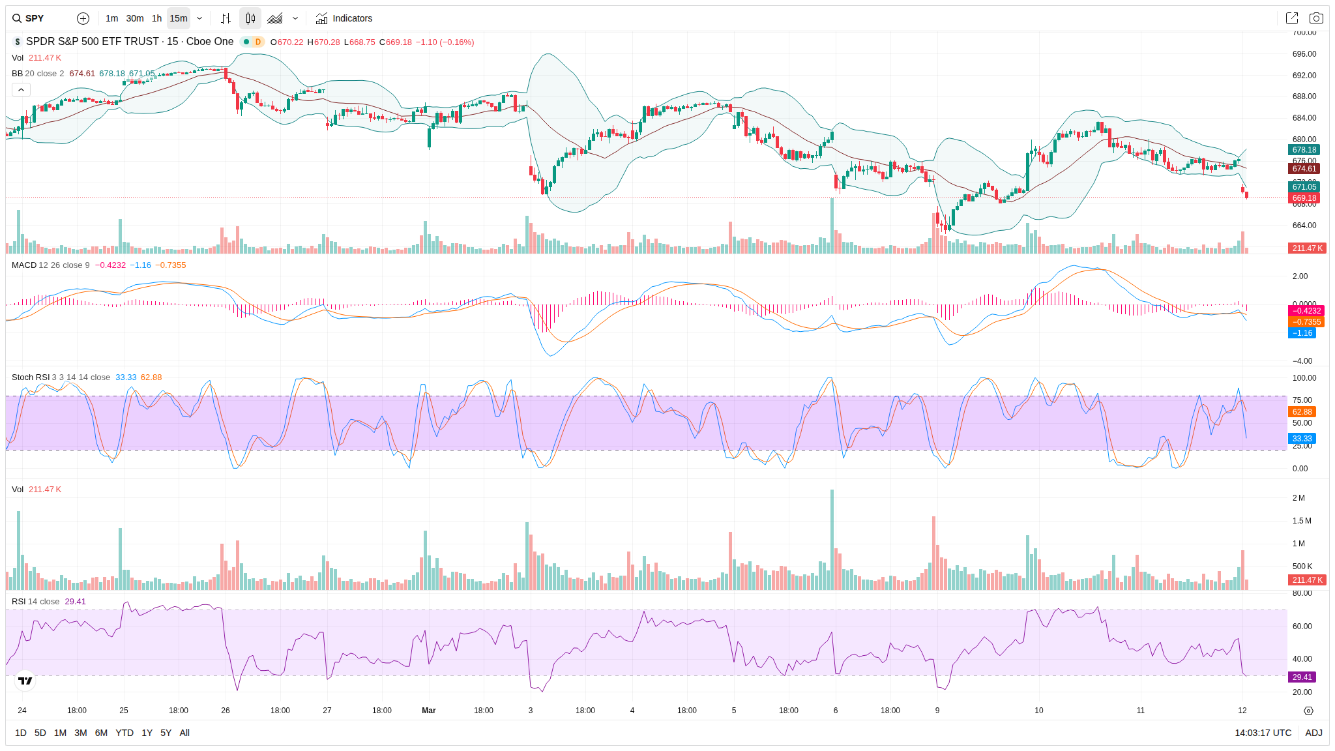Image resolution: width=1335 pixels, height=751 pixels.
Task: Open the fullscreen/popout chart icon
Action: (1291, 18)
